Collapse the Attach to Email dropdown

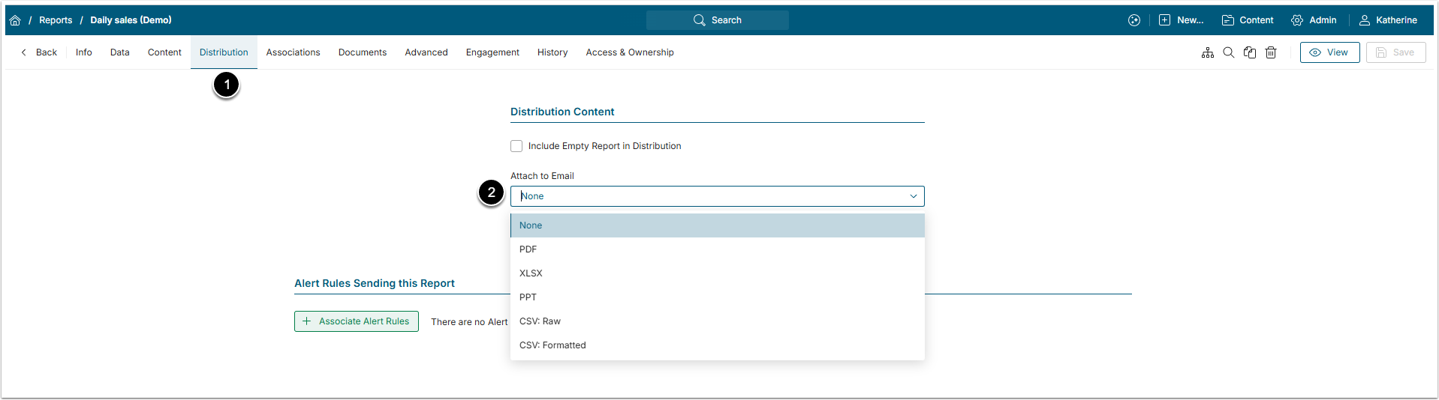913,196
